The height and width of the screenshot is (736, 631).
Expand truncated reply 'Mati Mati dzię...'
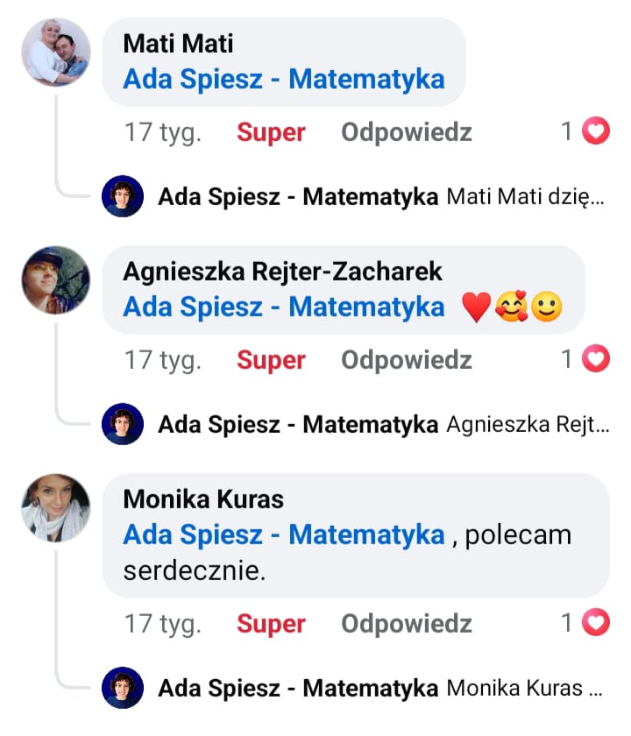[525, 196]
